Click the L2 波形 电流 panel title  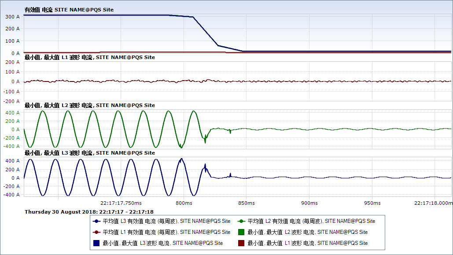pyautogui.click(x=89, y=105)
